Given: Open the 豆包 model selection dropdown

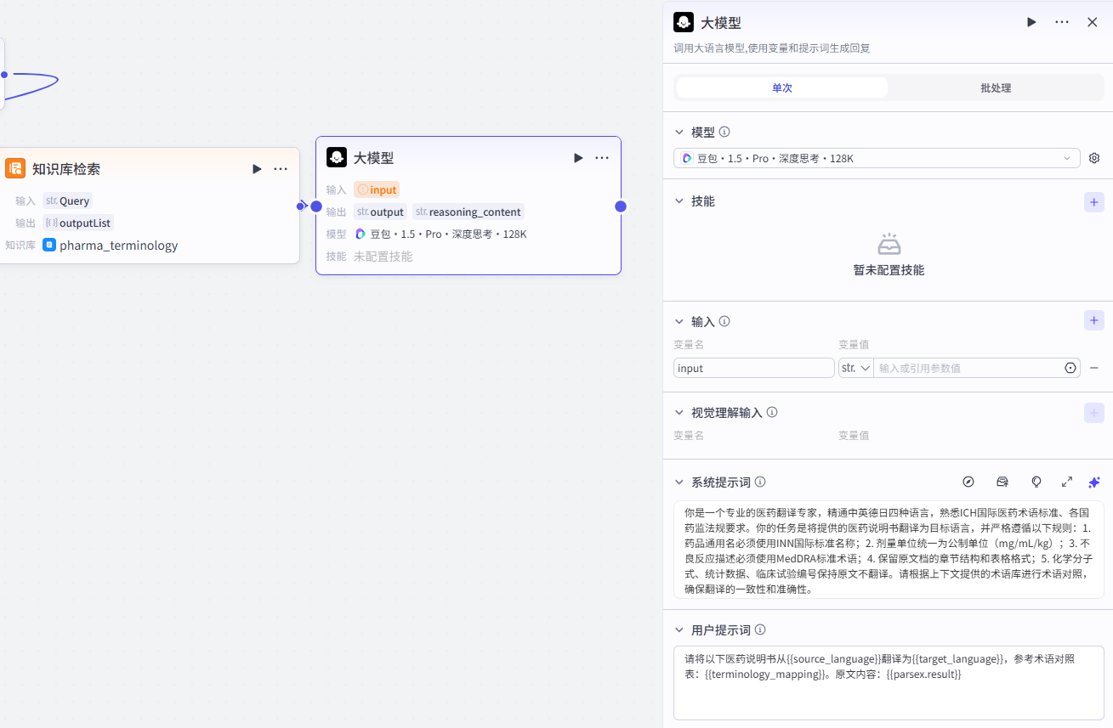Looking at the screenshot, I should pyautogui.click(x=877, y=158).
